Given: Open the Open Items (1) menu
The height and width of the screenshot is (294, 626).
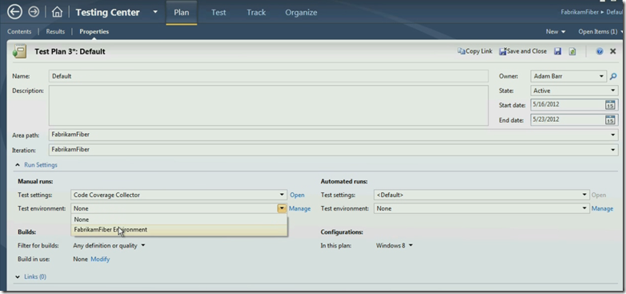Looking at the screenshot, I should point(600,31).
